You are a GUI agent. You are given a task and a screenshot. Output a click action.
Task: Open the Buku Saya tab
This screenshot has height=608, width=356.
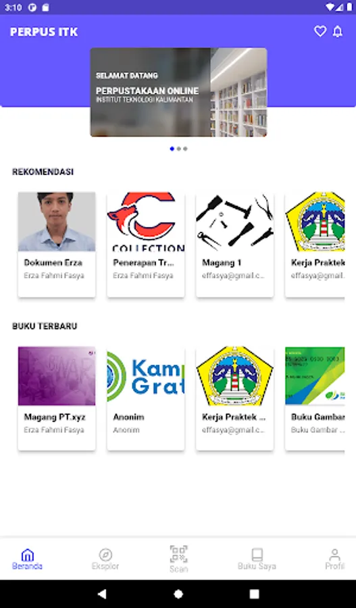257,559
